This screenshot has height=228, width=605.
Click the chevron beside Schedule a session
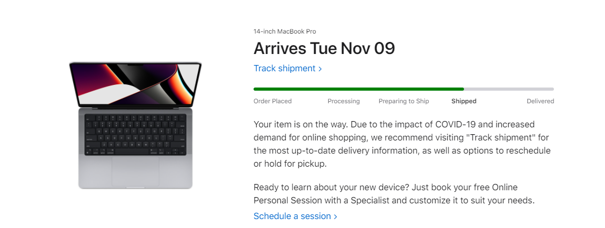pos(336,216)
